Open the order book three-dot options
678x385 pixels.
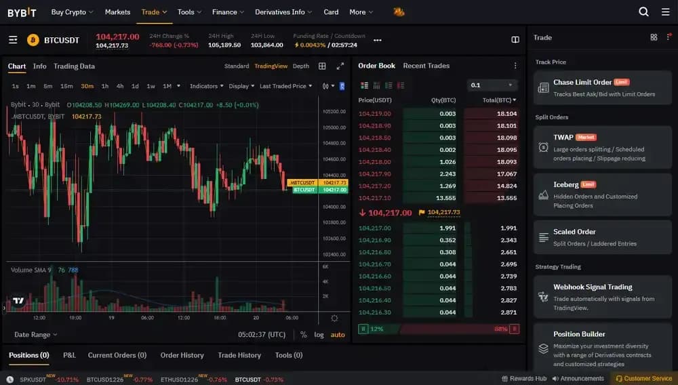click(x=515, y=66)
